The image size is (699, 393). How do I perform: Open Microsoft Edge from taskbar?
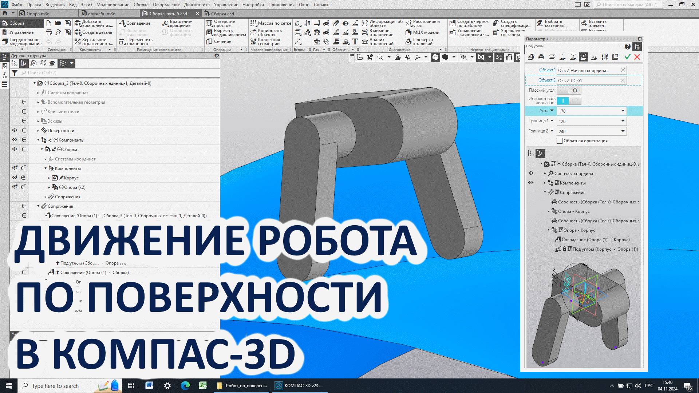pyautogui.click(x=185, y=386)
